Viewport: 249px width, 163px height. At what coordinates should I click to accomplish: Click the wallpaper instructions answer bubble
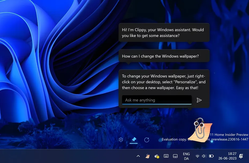click(x=164, y=82)
